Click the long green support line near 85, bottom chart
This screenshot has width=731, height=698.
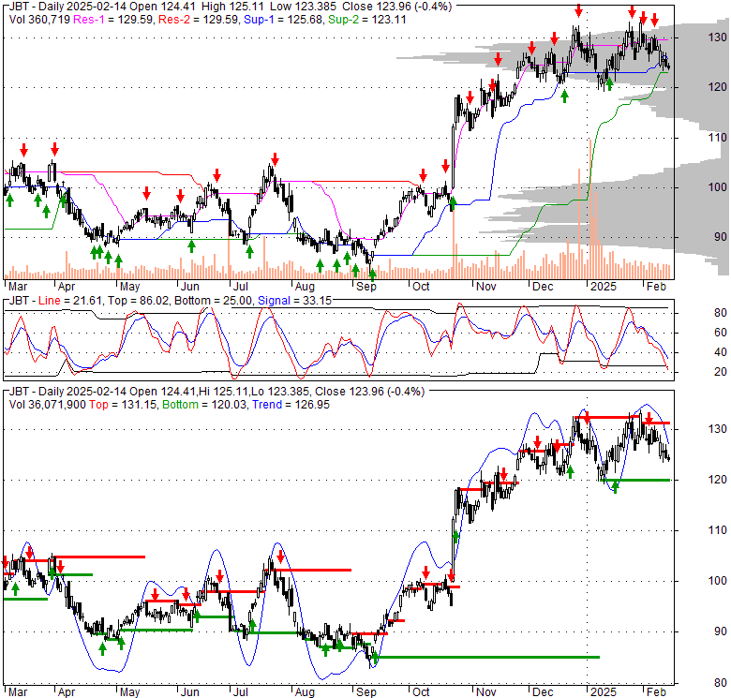coord(487,658)
